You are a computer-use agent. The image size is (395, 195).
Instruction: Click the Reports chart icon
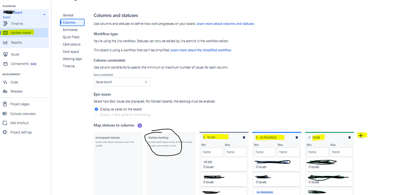click(x=5, y=42)
